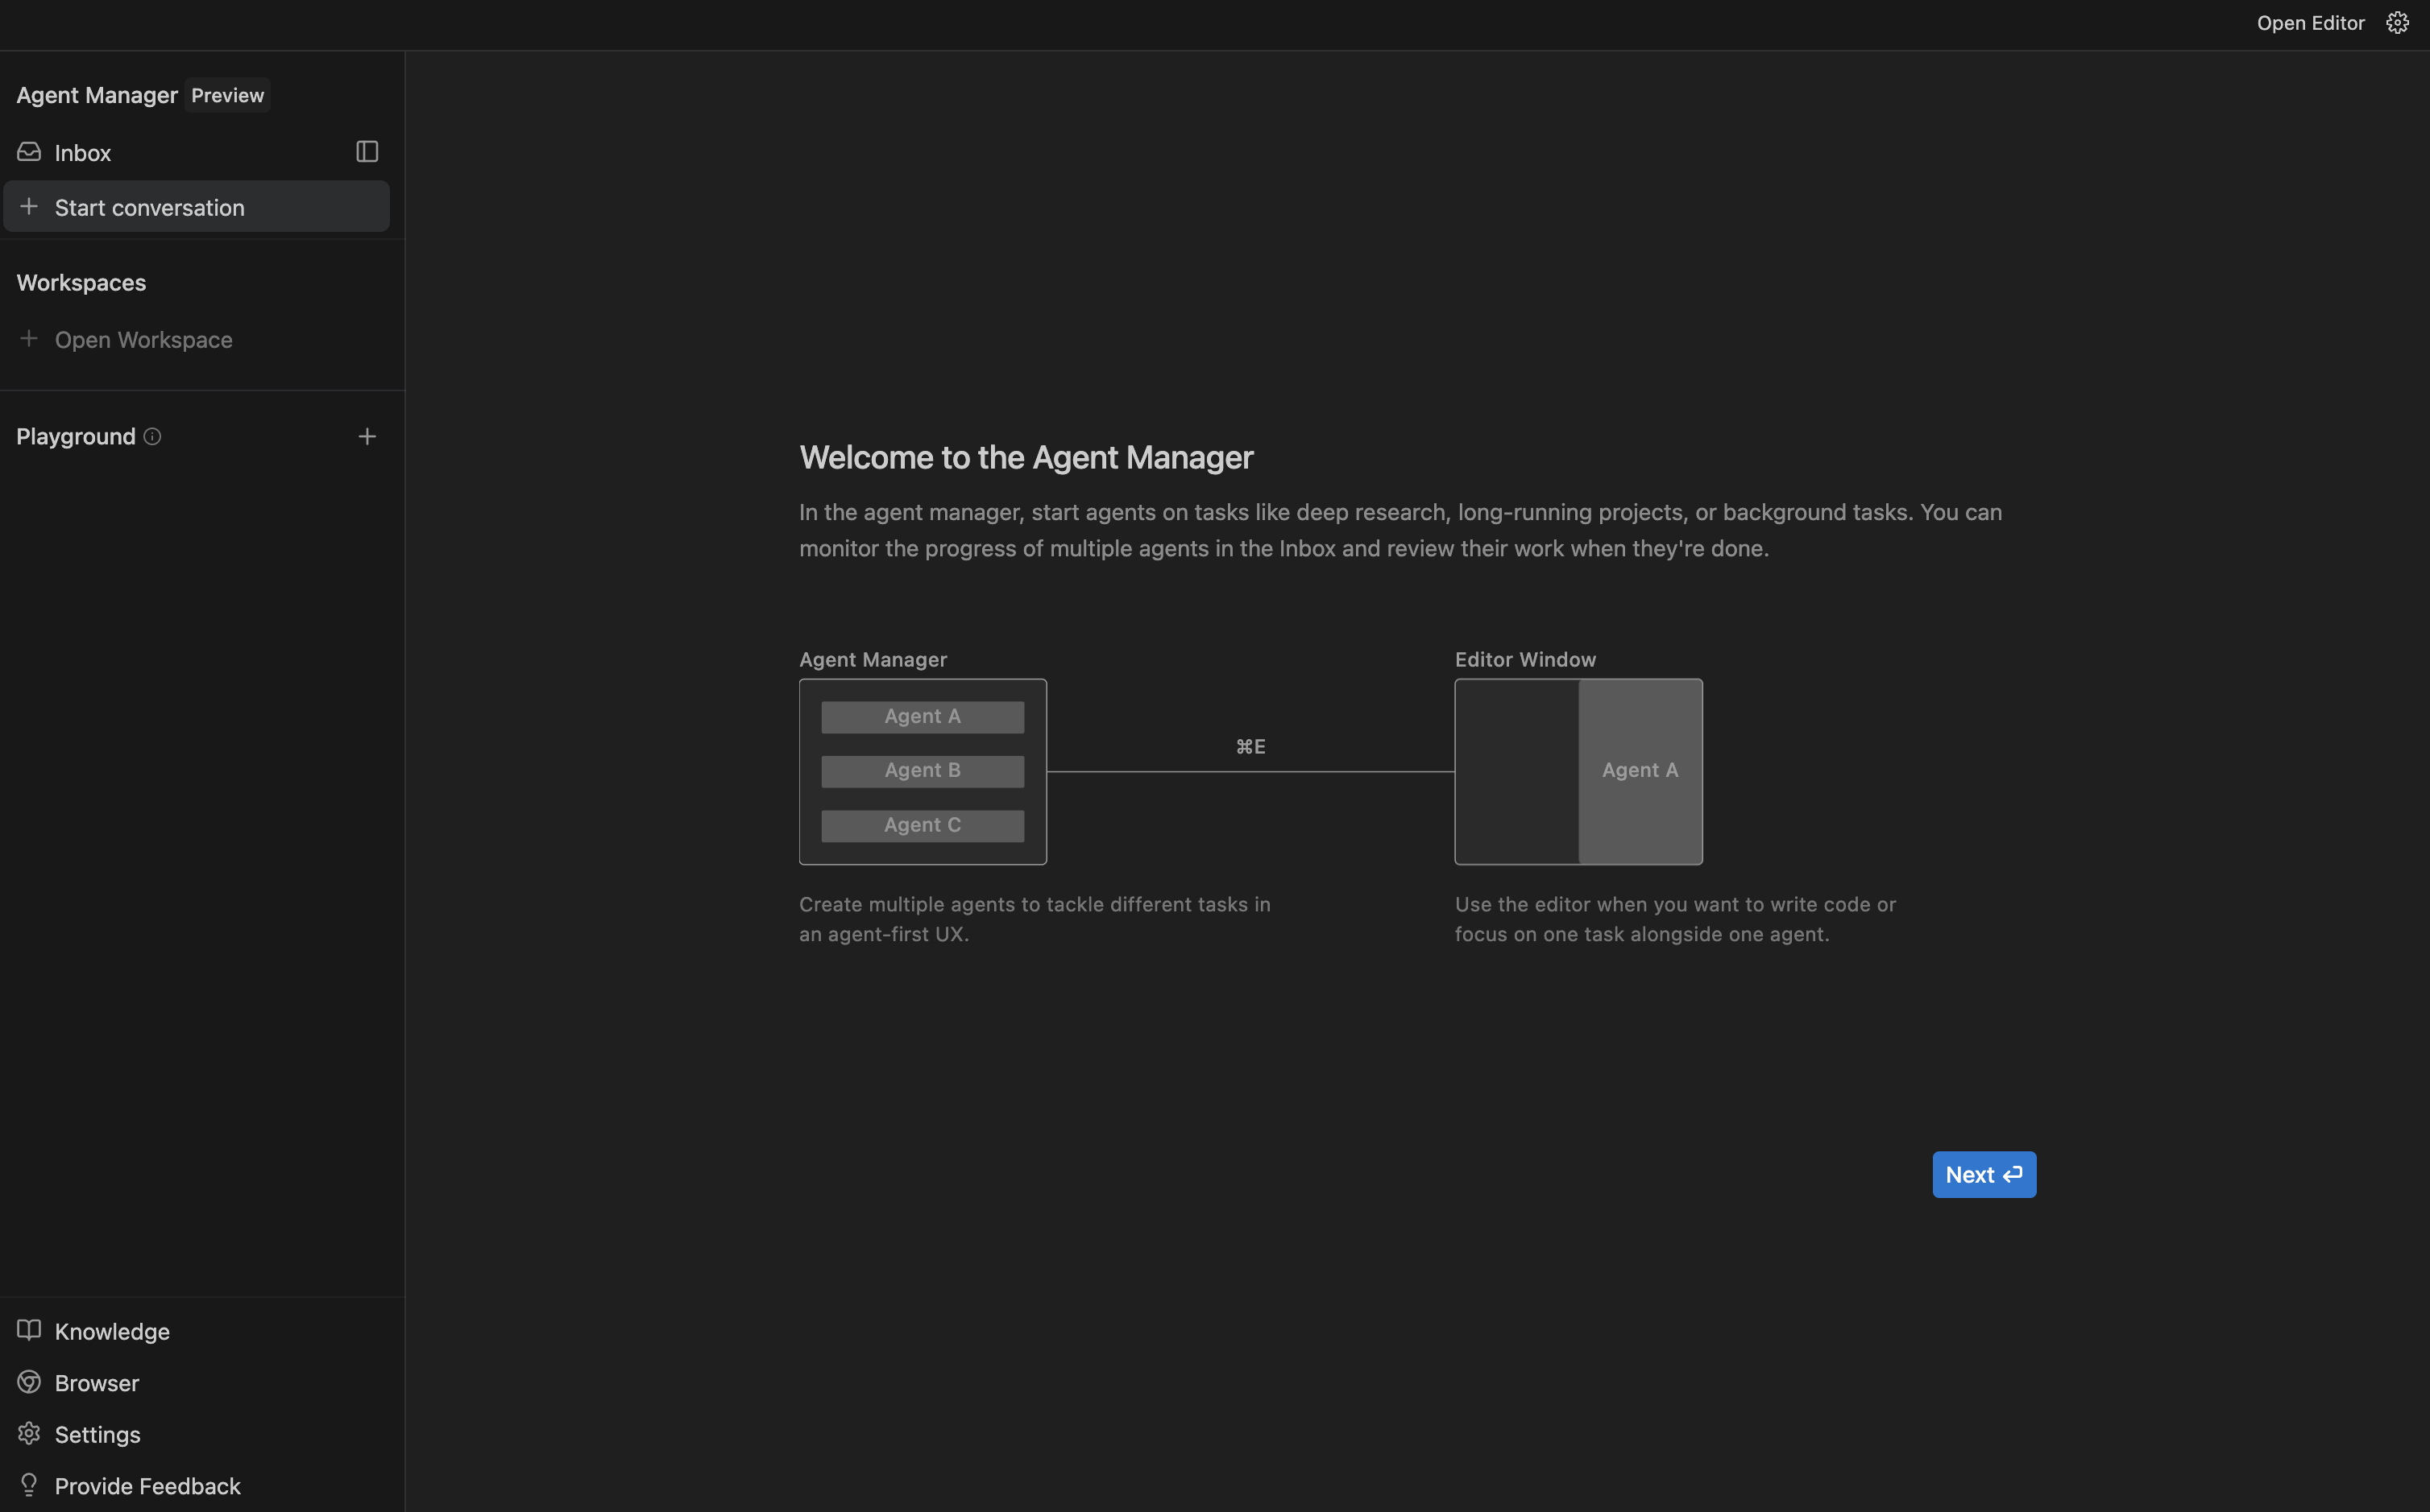Expand the Playground section
Viewport: 2430px width, 1512px height.
click(74, 436)
